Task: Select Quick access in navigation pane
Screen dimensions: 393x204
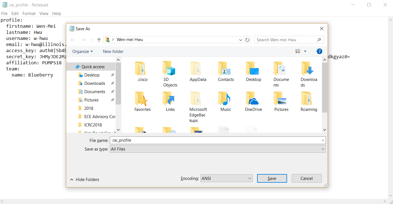Action: coord(91,67)
